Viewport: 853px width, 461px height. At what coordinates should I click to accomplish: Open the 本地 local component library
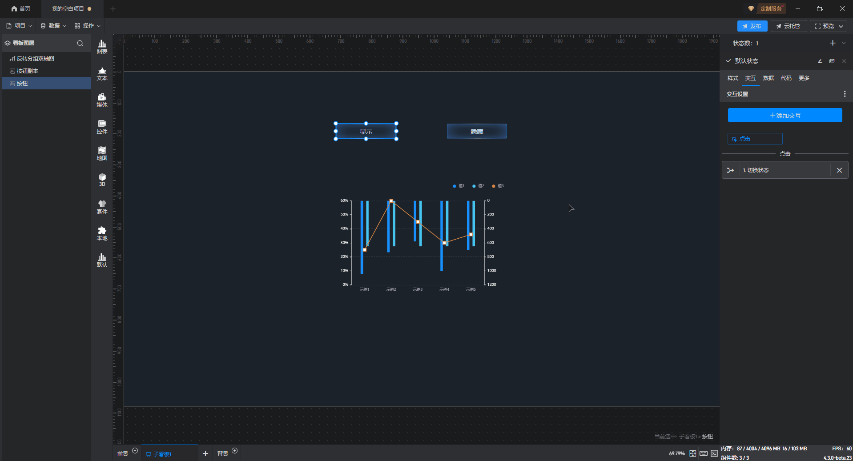pyautogui.click(x=102, y=233)
